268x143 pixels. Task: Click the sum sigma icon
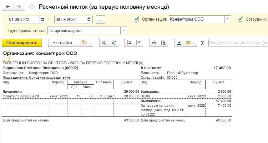tap(202, 43)
